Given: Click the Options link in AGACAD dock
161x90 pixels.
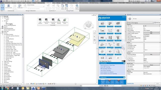Looking at the screenshot, I should tap(124, 17).
